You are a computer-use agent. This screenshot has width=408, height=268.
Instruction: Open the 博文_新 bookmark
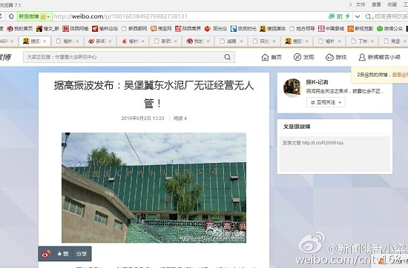coord(47,29)
